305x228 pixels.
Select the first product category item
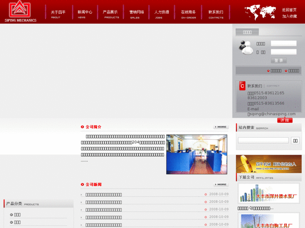17,215
